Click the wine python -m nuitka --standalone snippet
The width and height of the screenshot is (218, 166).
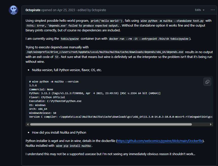[172, 21]
